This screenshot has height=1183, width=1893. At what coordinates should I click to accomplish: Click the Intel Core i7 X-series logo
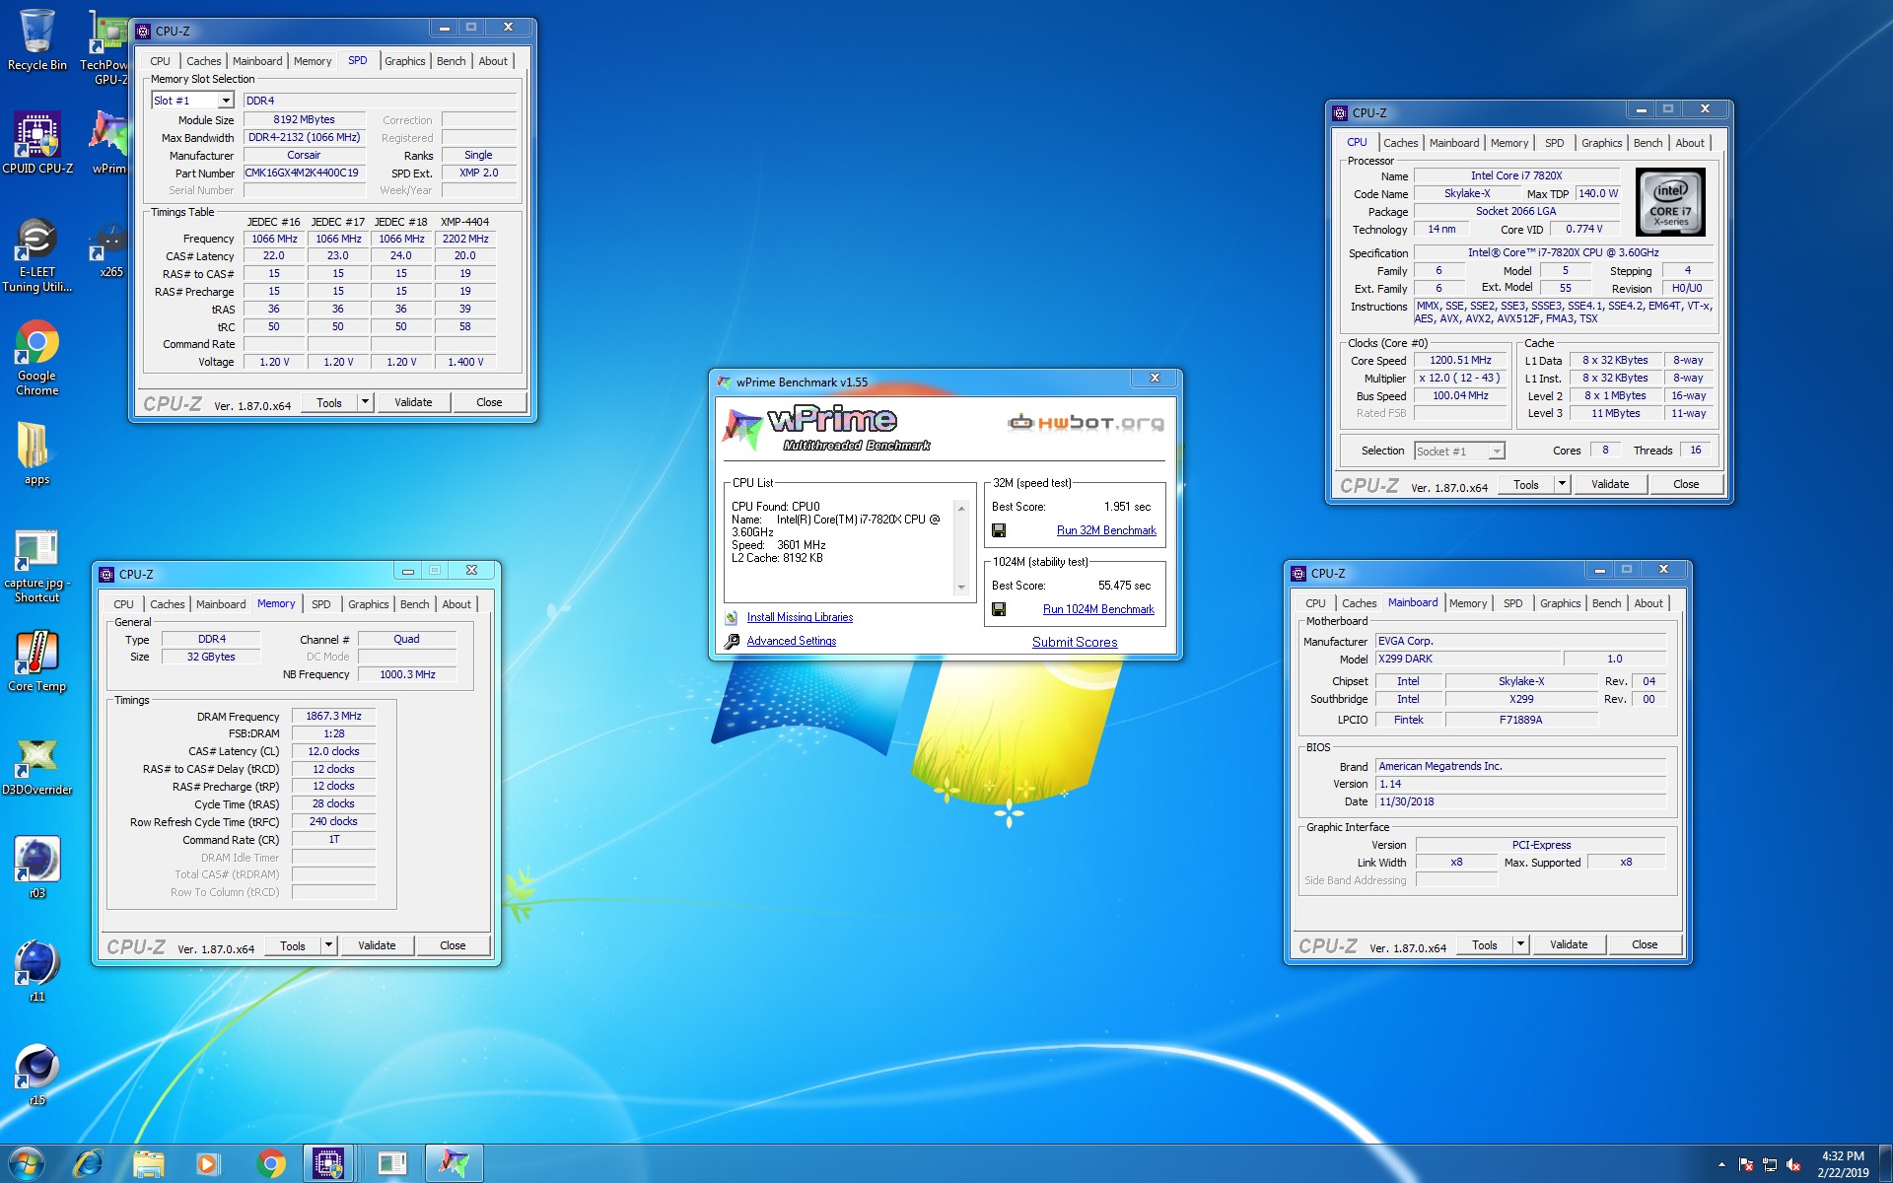[x=1670, y=202]
